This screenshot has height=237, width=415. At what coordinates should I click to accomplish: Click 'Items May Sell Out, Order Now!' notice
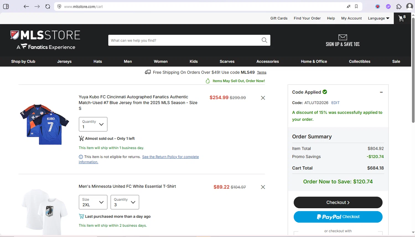238,81
